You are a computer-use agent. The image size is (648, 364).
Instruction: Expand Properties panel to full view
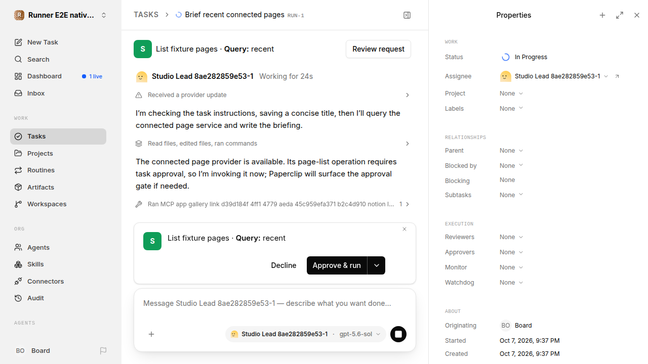[x=620, y=15]
